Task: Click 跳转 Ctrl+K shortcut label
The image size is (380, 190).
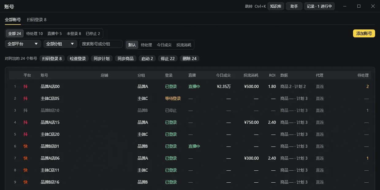Action: point(256,6)
